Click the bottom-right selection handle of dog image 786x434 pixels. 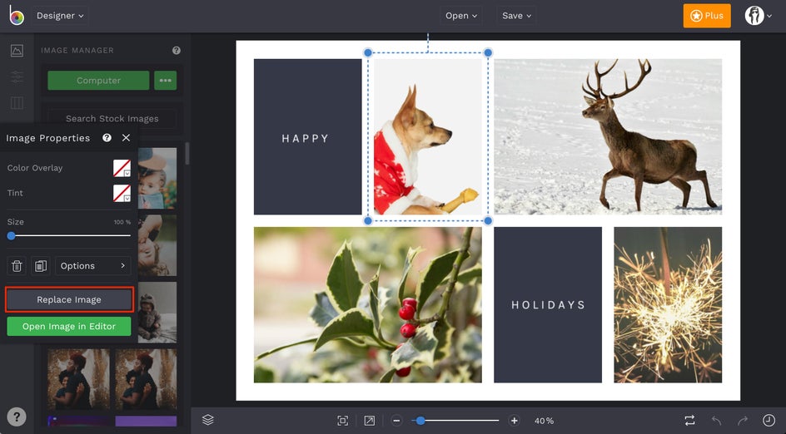pyautogui.click(x=488, y=220)
